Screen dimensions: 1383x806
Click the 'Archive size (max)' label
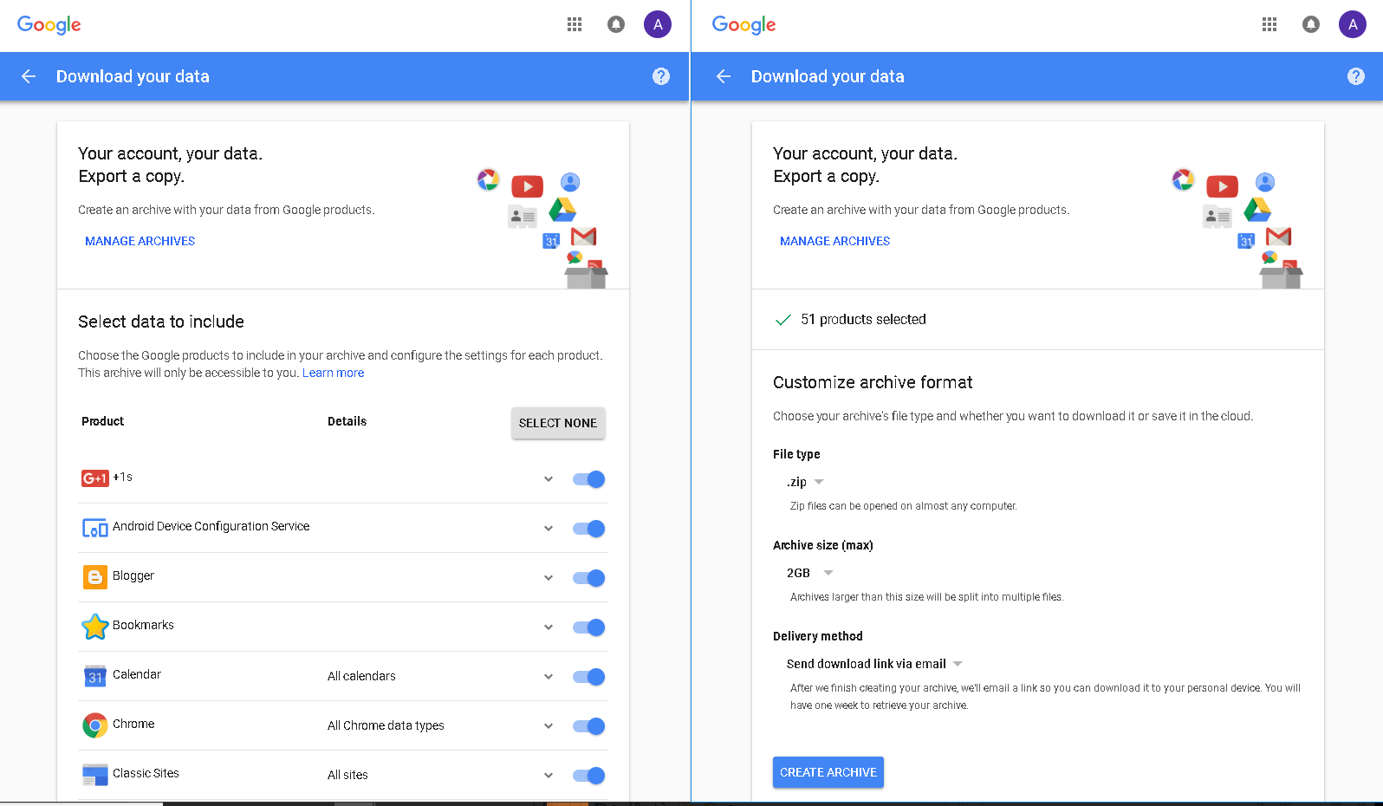point(823,545)
